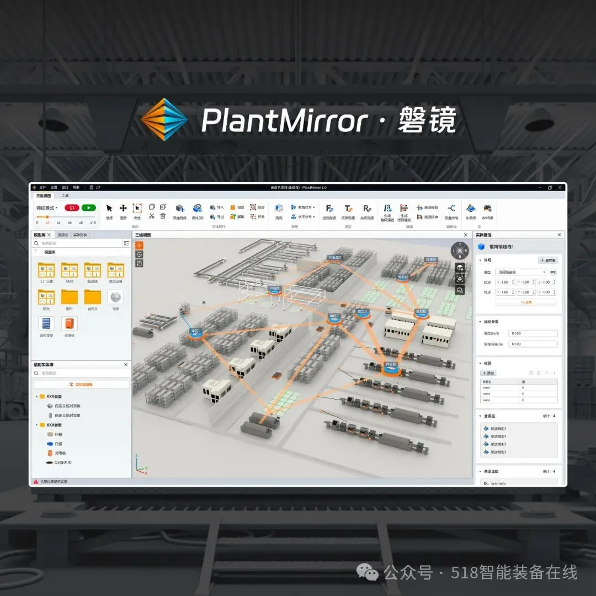The image size is (596, 596).
Task: Open the 调试模式 mode dropdown
Action: coord(47,208)
